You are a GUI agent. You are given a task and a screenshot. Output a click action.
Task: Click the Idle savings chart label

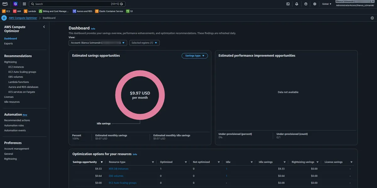pos(104,124)
